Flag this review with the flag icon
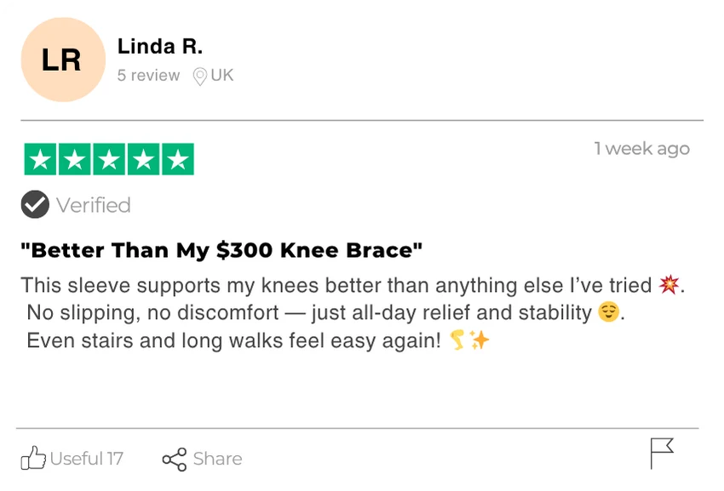This screenshot has height=491, width=724. (x=662, y=453)
